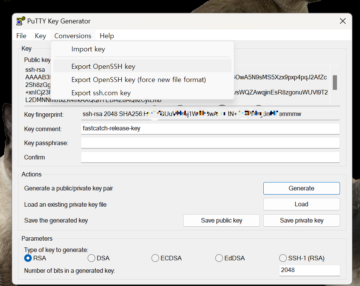Focus the Confirm passphrase field
360x286 pixels.
pos(210,157)
